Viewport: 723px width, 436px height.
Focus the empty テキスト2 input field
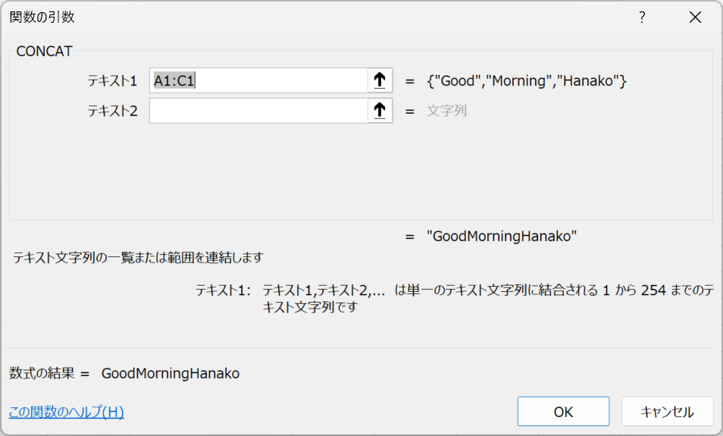[x=258, y=111]
